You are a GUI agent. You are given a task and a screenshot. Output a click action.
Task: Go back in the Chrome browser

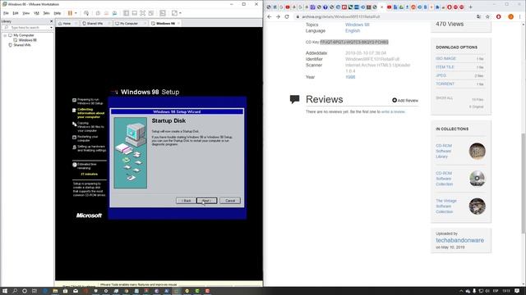click(270, 16)
